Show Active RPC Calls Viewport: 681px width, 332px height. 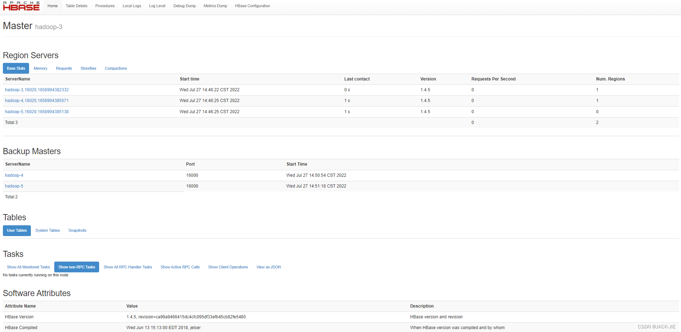point(180,267)
